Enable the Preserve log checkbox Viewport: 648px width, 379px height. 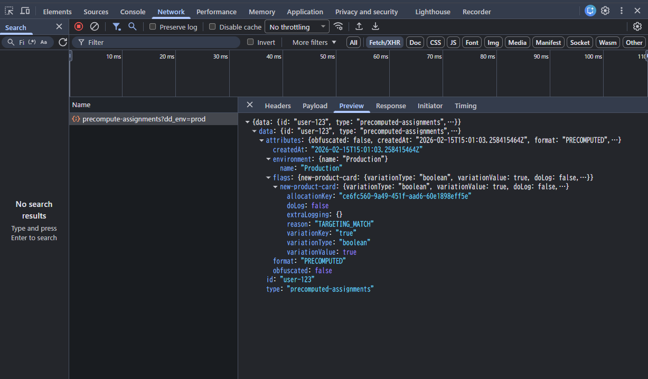153,27
